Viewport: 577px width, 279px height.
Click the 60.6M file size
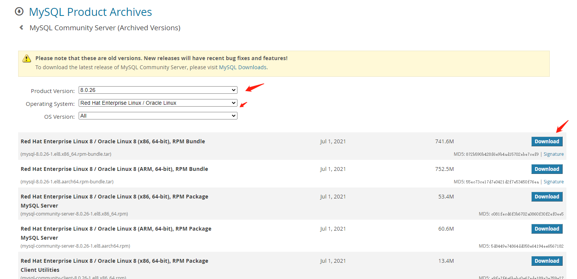point(446,229)
